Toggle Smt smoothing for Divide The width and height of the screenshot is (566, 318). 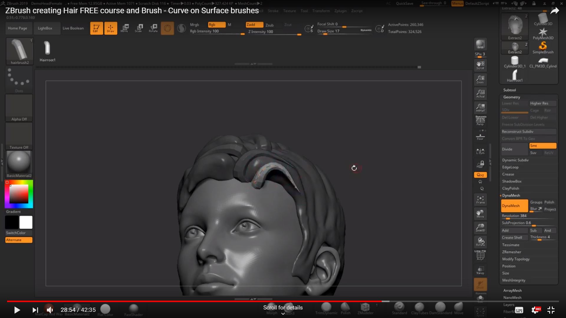543,146
